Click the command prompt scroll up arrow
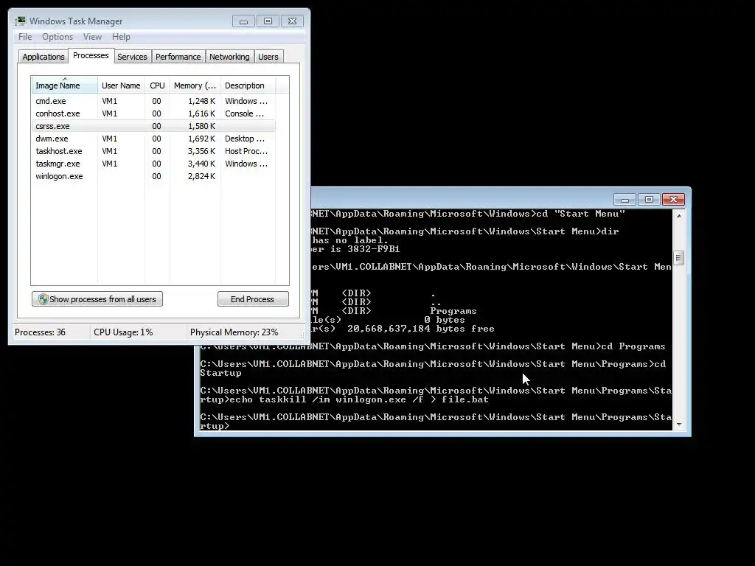Image resolution: width=755 pixels, height=566 pixels. pyautogui.click(x=679, y=216)
